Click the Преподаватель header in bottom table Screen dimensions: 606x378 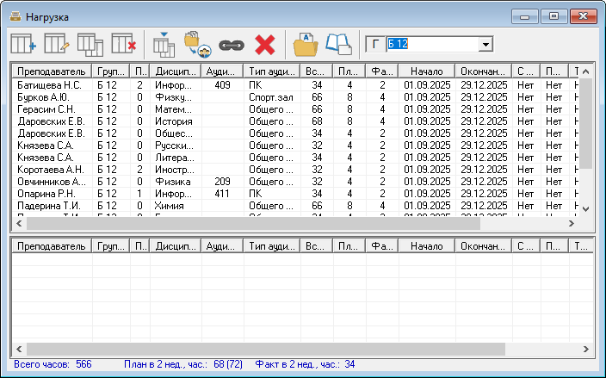point(51,245)
